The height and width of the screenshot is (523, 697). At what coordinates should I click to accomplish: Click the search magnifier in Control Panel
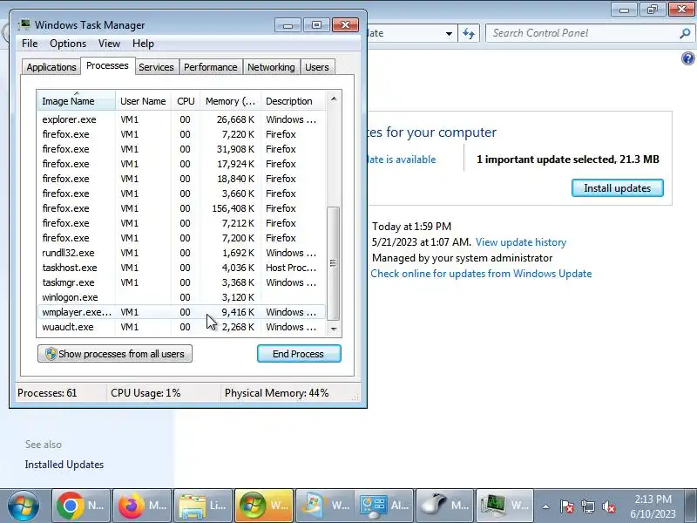click(x=685, y=33)
